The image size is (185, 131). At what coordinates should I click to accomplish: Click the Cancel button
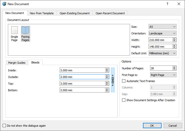[173, 125]
